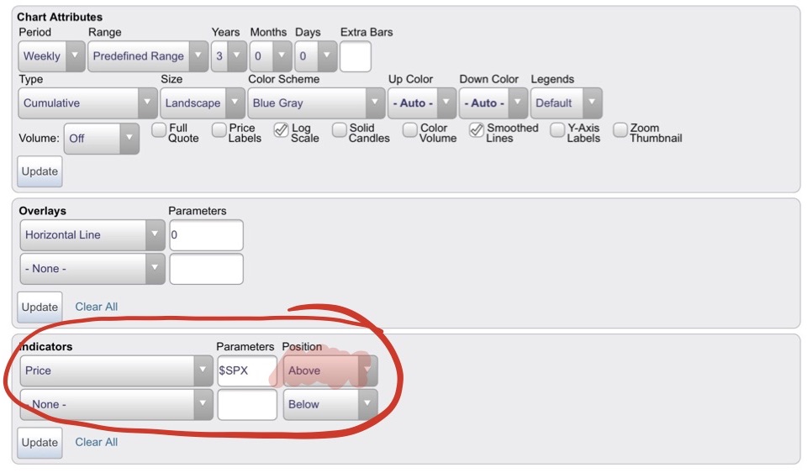Expand the Range dropdown set to Predefined Range
Viewport: 807px width, 473px height.
click(148, 56)
